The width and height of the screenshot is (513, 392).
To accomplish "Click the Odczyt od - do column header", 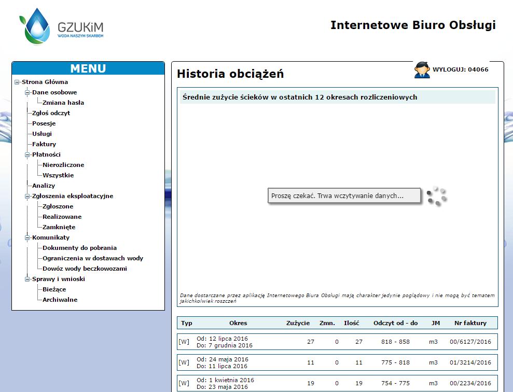I will pos(396,323).
